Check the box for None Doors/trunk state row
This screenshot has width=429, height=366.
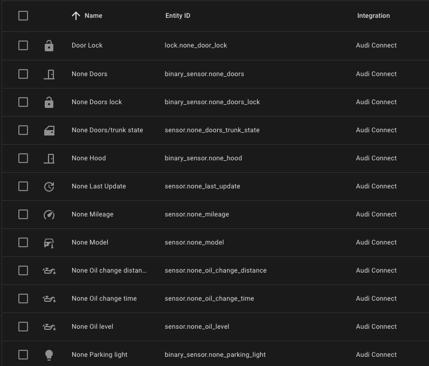coord(23,130)
